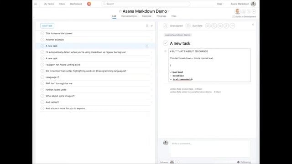
Task: Select the 'I'll automatically detect' task row text
Action: tap(86, 52)
